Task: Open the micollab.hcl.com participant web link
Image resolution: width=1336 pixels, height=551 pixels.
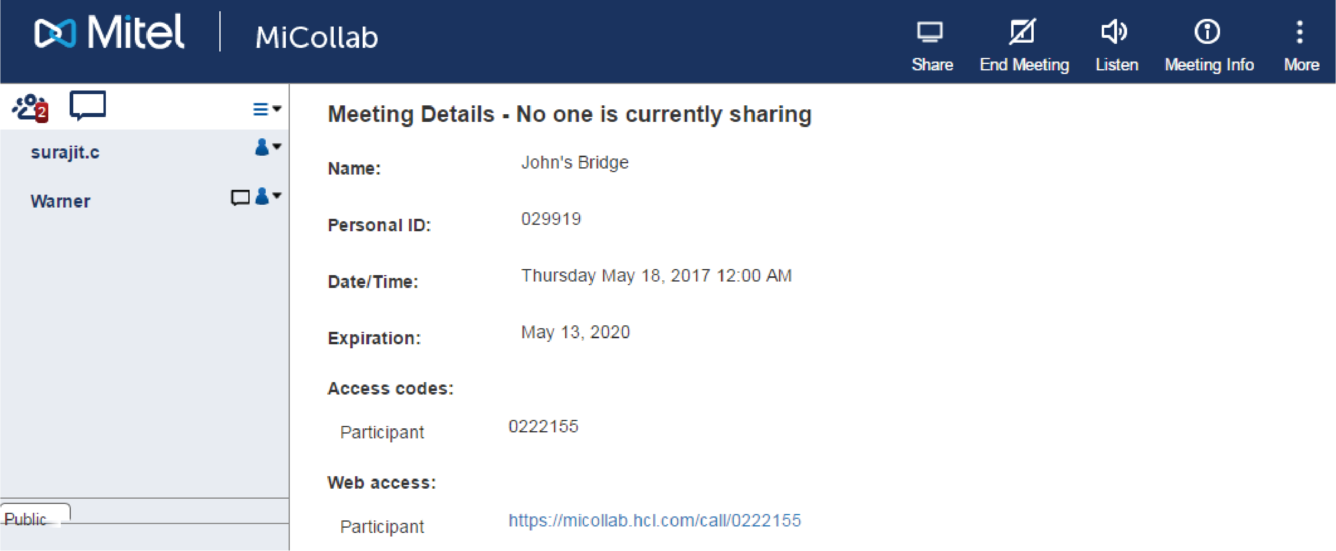Action: (x=655, y=520)
